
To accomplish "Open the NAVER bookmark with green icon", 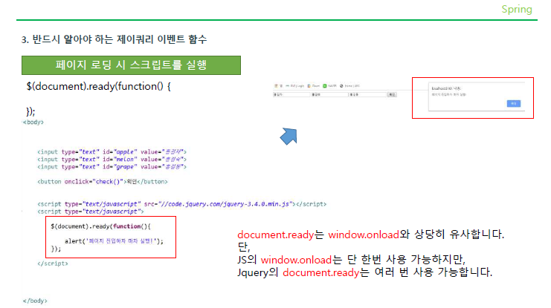I will (x=329, y=86).
